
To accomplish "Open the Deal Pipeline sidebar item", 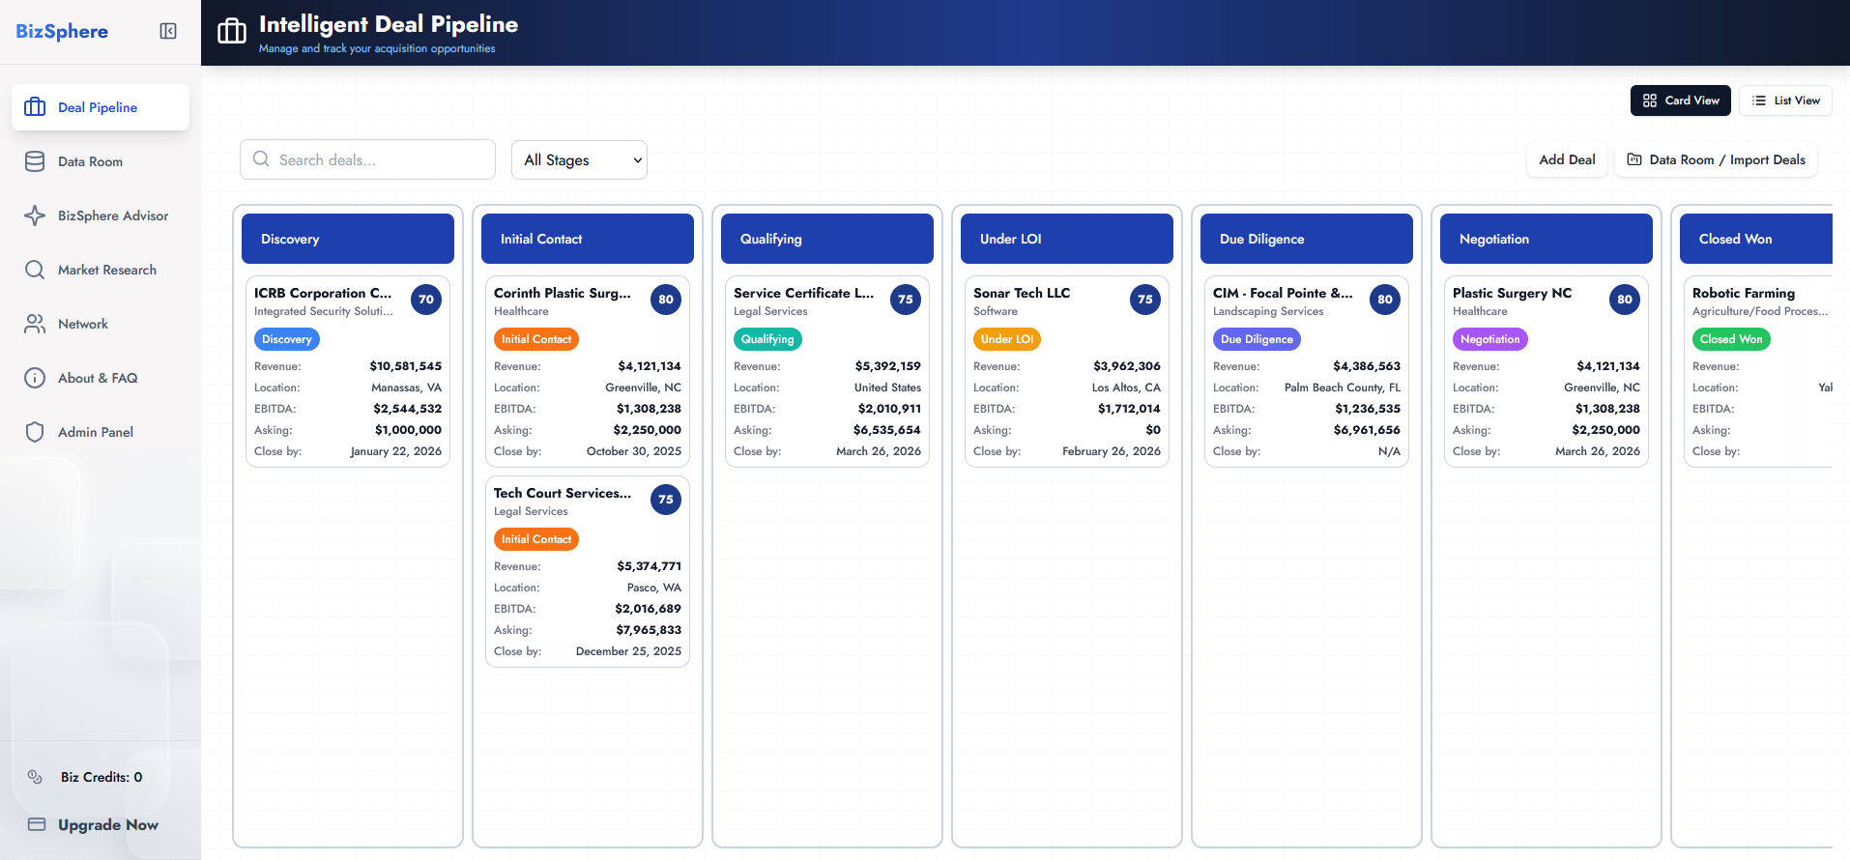I will click(100, 107).
